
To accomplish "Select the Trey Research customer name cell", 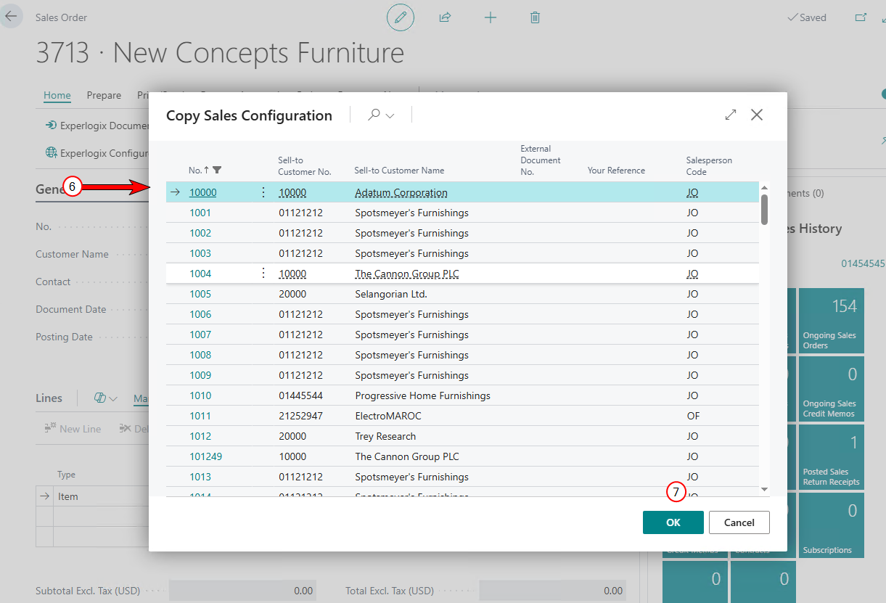I will (385, 436).
